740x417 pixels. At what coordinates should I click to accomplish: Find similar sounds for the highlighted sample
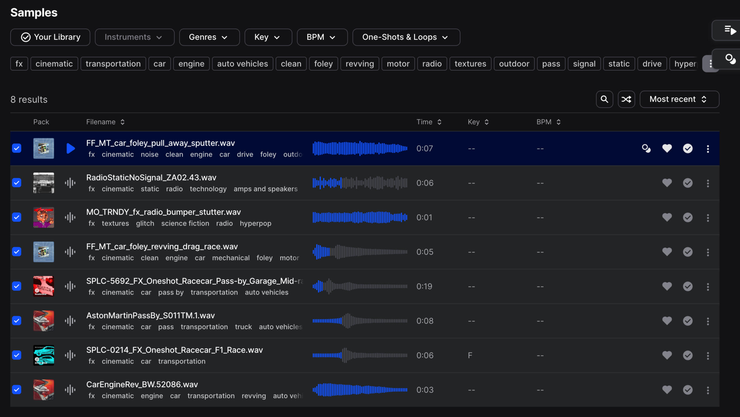(x=646, y=149)
